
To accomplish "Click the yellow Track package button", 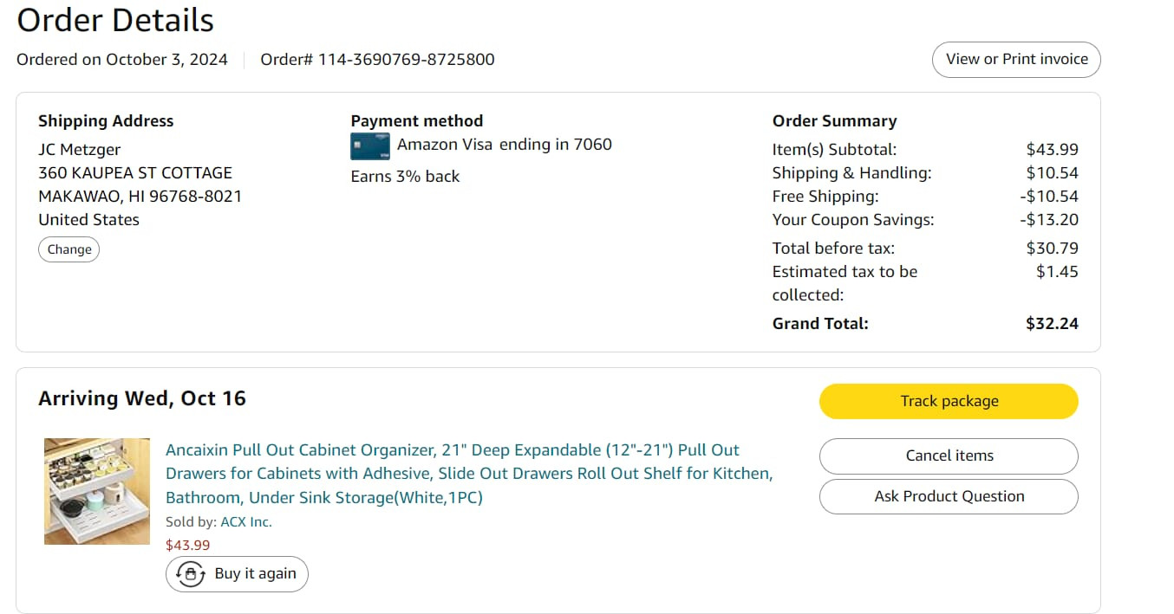I will coord(949,401).
